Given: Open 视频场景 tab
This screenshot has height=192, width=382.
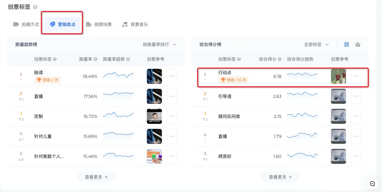Looking at the screenshot, I should (99, 25).
